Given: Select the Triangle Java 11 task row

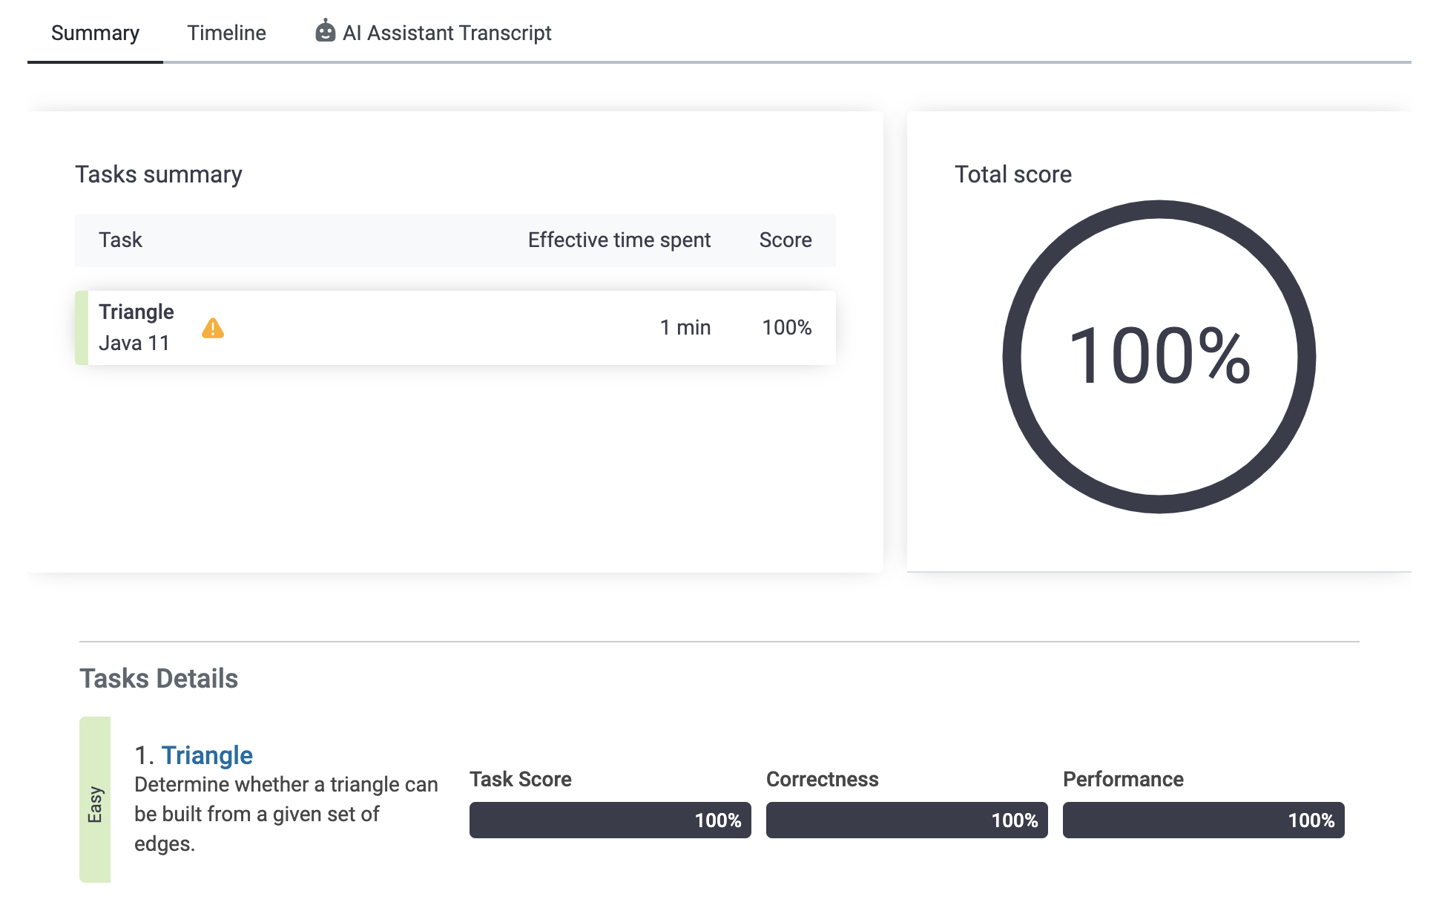Looking at the screenshot, I should 455,328.
